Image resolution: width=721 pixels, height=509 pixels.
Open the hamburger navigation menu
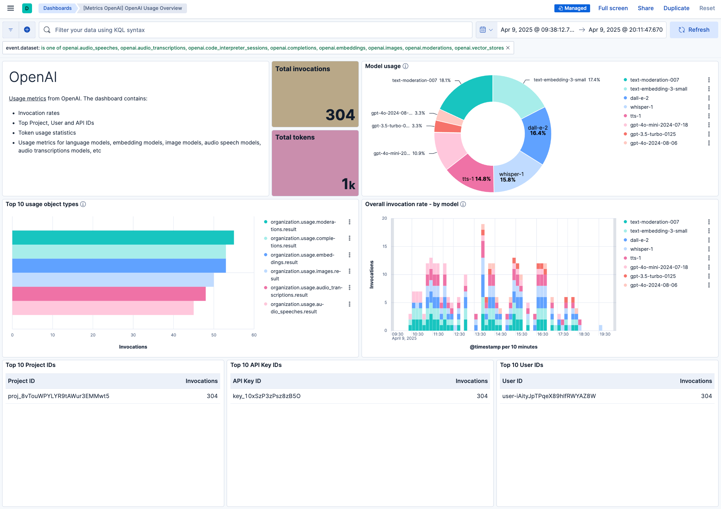click(10, 8)
